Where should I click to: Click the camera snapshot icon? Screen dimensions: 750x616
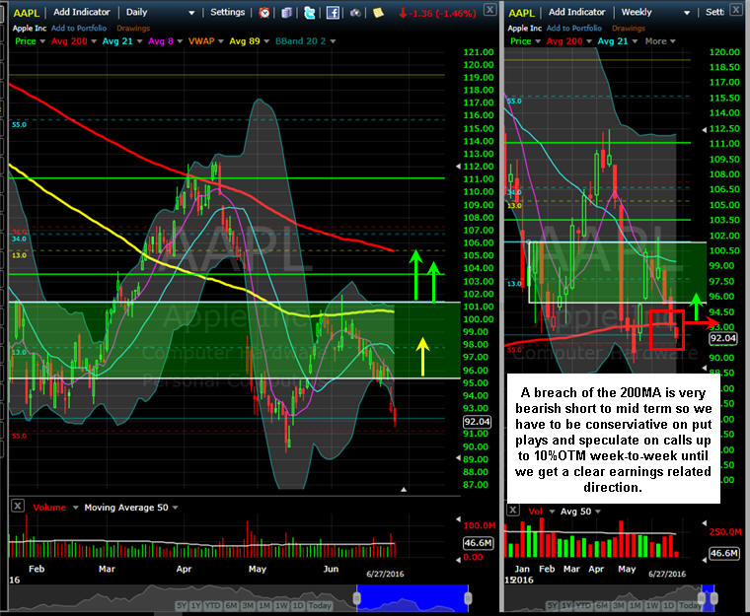click(353, 13)
